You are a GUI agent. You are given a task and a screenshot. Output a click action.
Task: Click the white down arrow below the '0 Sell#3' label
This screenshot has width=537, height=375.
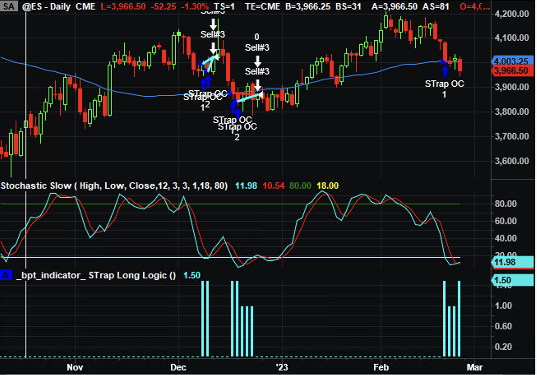click(x=257, y=61)
